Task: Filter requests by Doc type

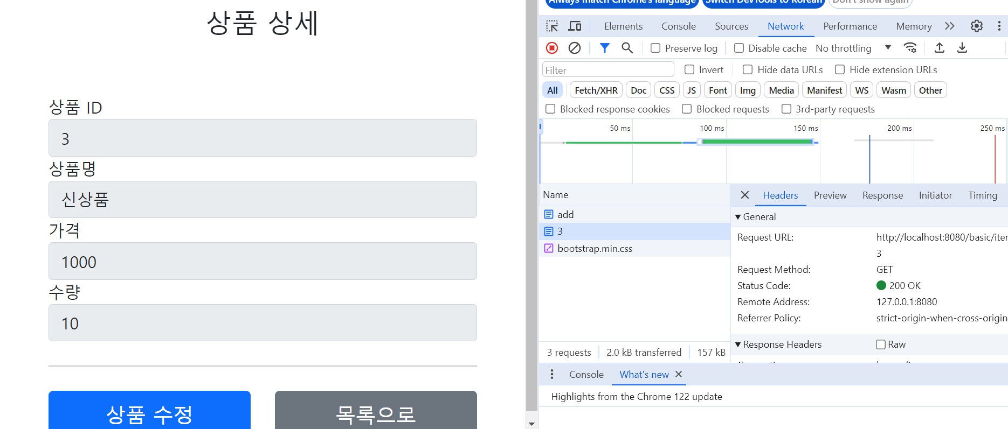Action: [639, 90]
